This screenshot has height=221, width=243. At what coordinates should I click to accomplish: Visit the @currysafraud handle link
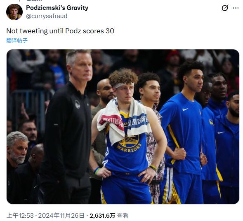pyautogui.click(x=47, y=16)
